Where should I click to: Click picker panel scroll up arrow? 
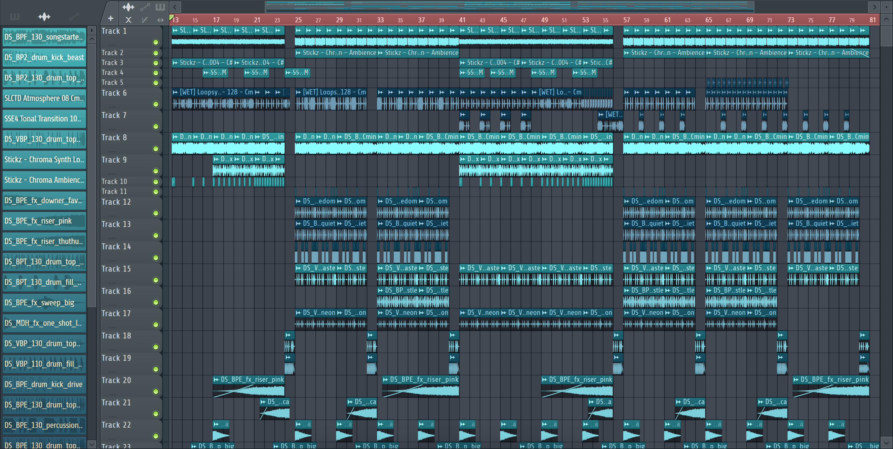pyautogui.click(x=91, y=39)
